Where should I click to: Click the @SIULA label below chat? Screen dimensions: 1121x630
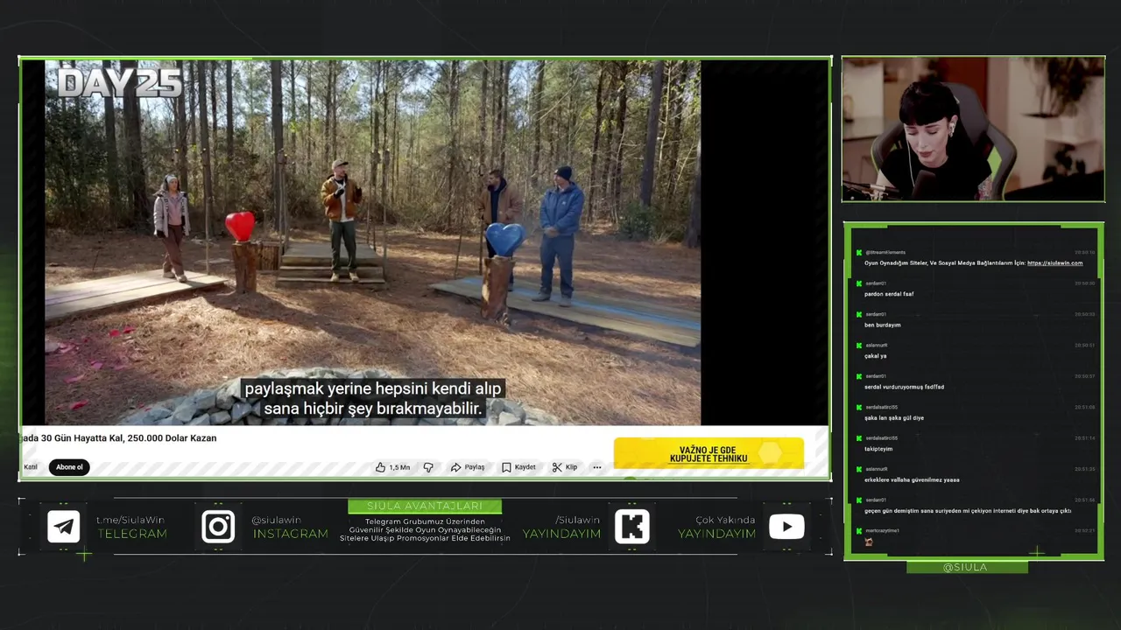[x=965, y=567]
